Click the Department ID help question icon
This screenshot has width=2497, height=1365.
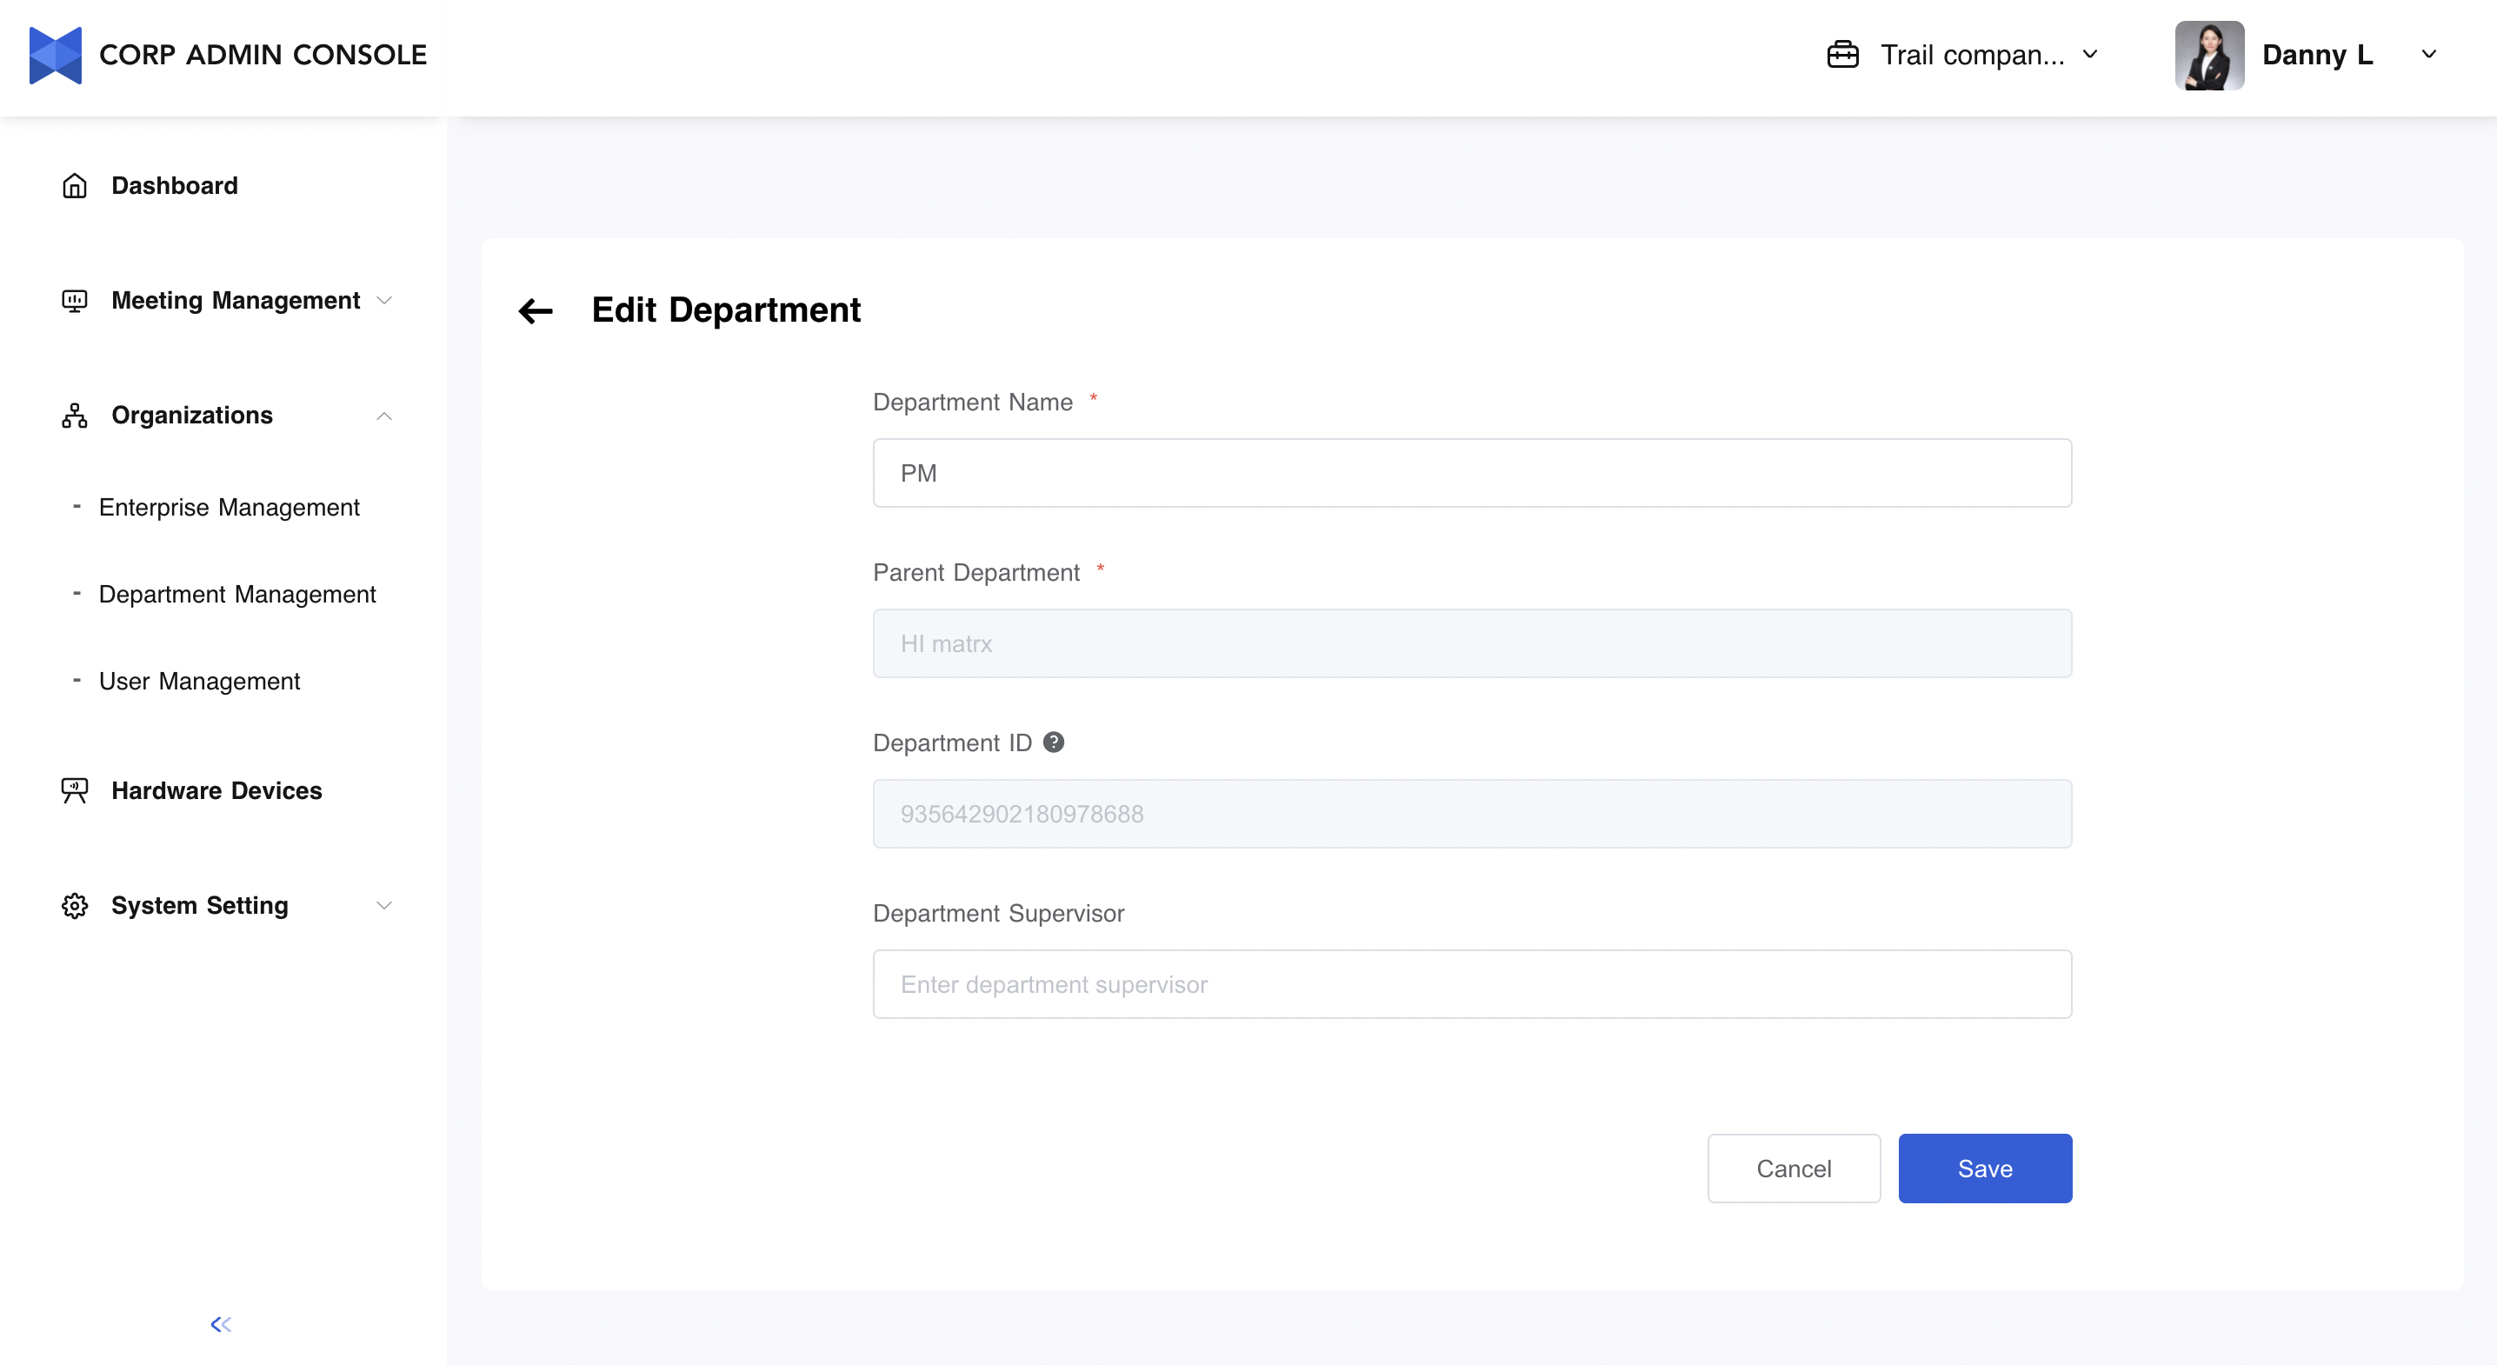click(x=1053, y=742)
